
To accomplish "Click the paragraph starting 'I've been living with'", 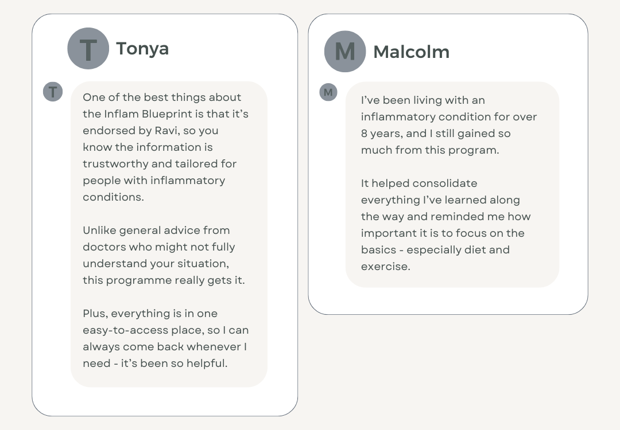I will pos(448,125).
